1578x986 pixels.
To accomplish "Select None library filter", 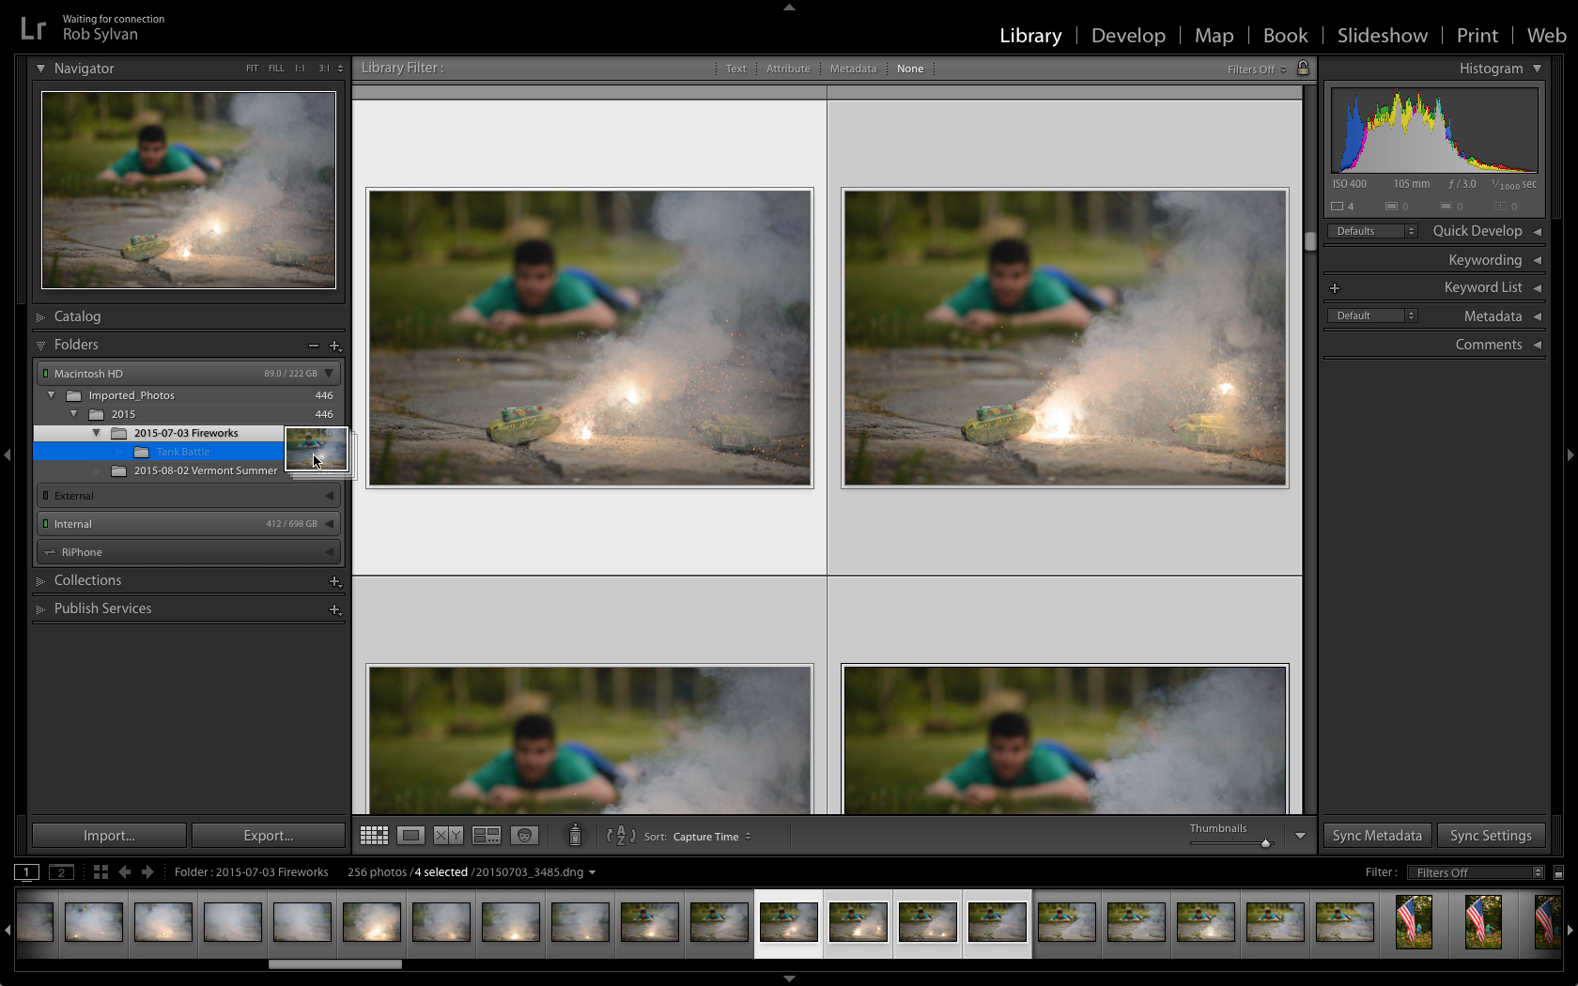I will click(910, 69).
